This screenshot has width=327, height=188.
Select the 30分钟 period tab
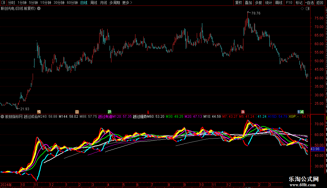click(59, 3)
